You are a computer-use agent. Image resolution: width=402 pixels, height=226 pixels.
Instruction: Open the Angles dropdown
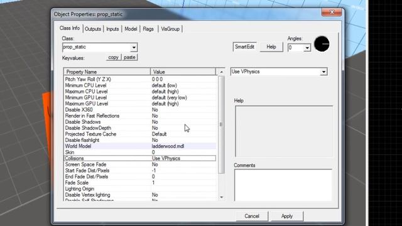pyautogui.click(x=307, y=48)
